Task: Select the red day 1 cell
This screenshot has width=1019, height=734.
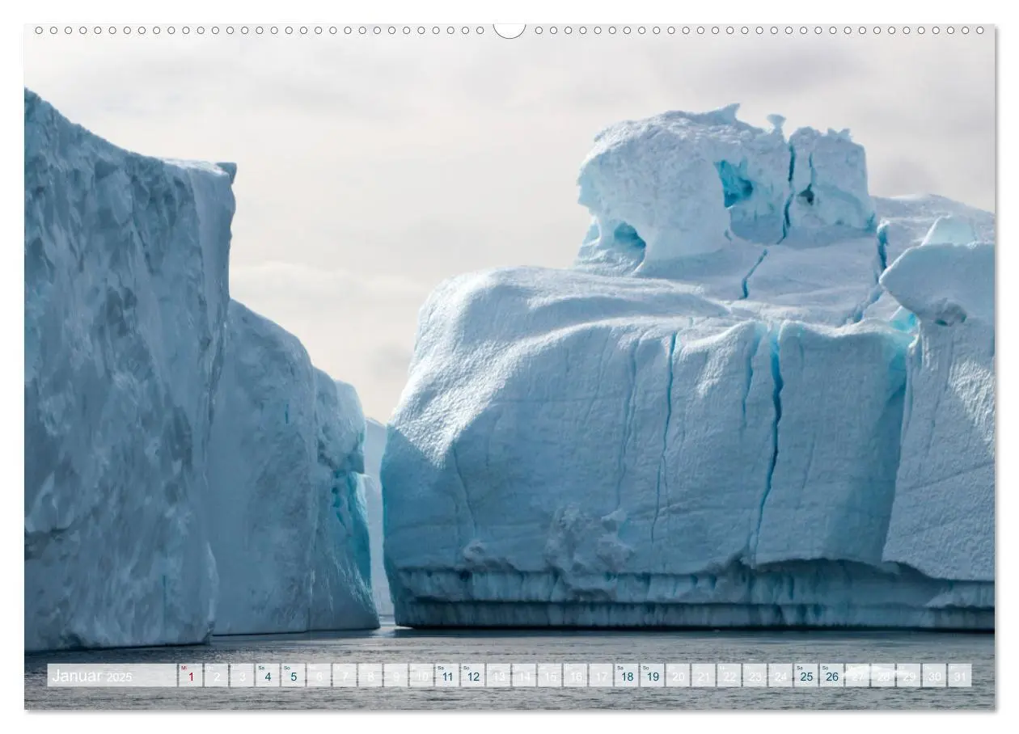Action: tap(191, 676)
